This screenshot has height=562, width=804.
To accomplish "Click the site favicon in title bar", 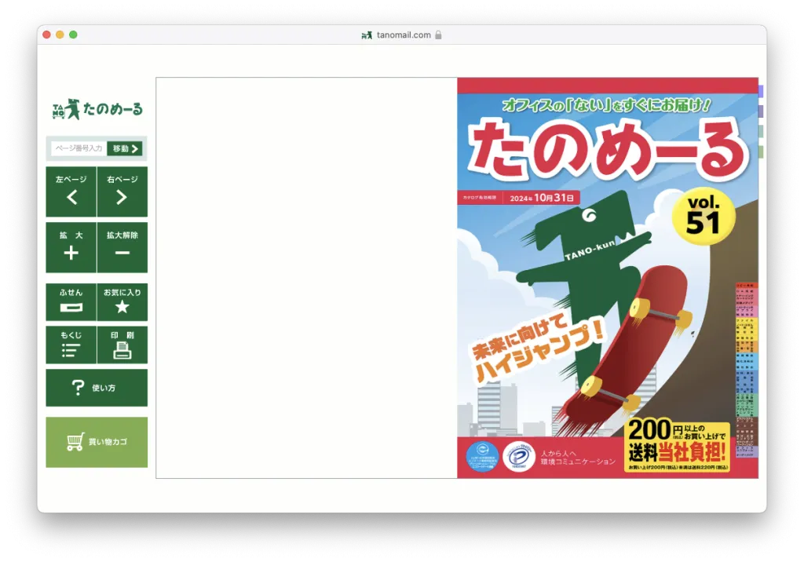I will click(x=367, y=35).
